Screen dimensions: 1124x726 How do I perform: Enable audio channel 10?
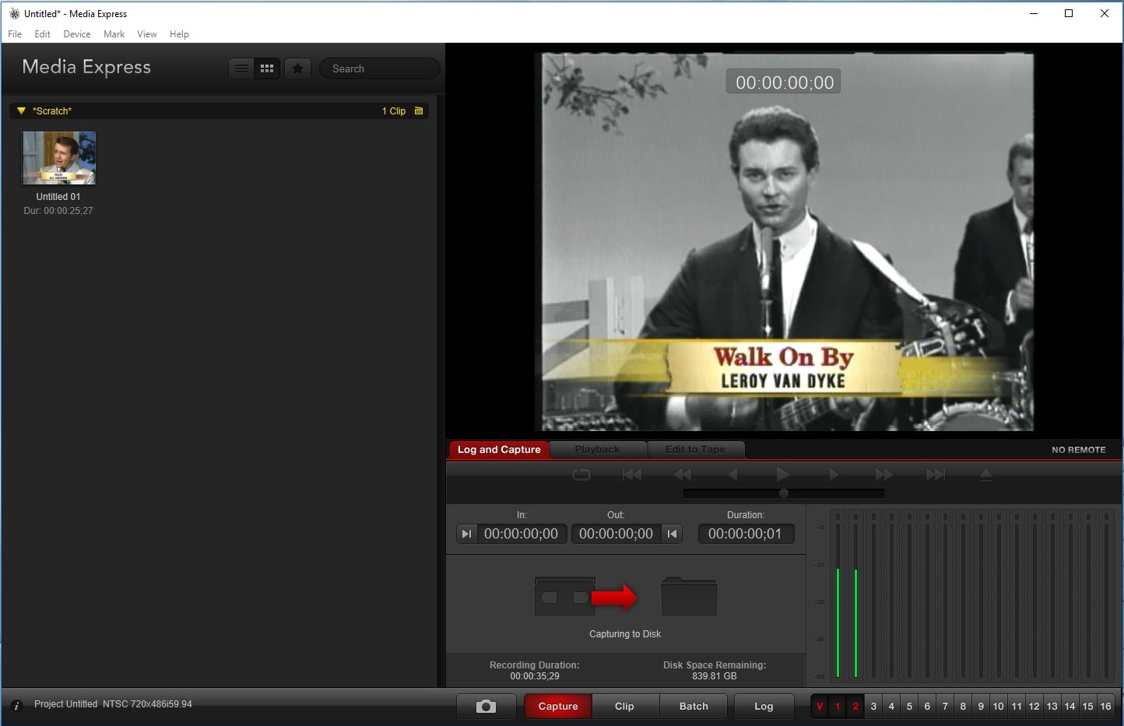tap(999, 707)
